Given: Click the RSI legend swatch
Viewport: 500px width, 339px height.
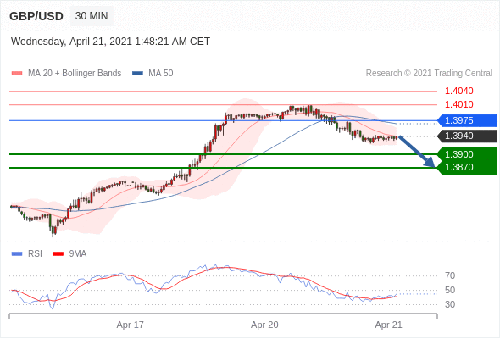Looking at the screenshot, I should pyautogui.click(x=17, y=254).
